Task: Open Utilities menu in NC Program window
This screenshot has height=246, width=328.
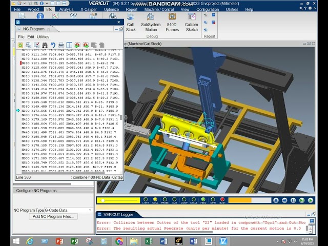Action: 43,37
